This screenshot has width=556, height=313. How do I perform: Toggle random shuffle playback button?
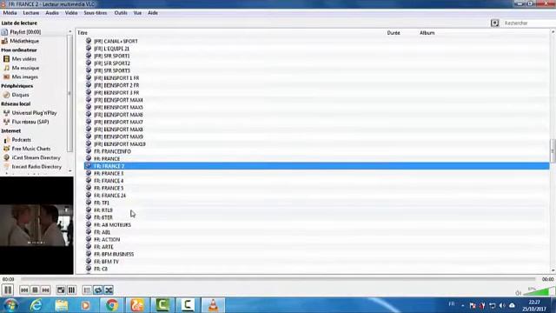click(109, 290)
